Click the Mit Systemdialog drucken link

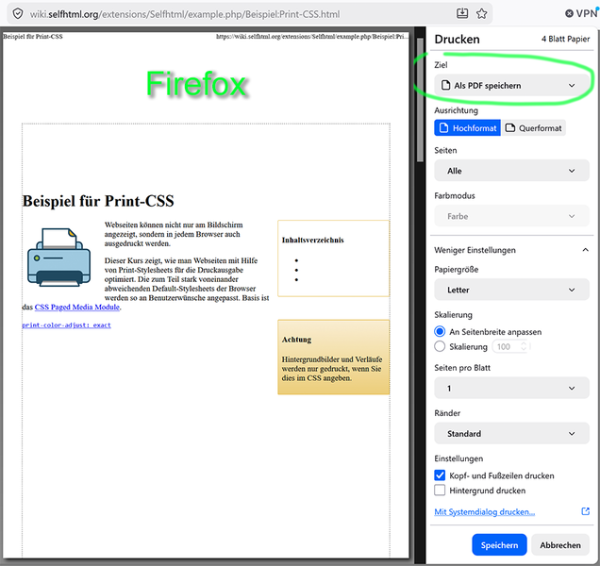tap(485, 511)
